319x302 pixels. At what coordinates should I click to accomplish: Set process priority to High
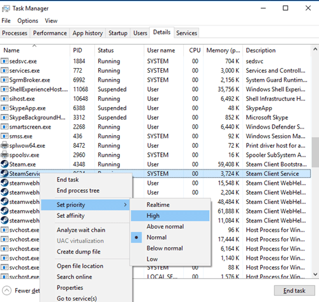point(170,215)
